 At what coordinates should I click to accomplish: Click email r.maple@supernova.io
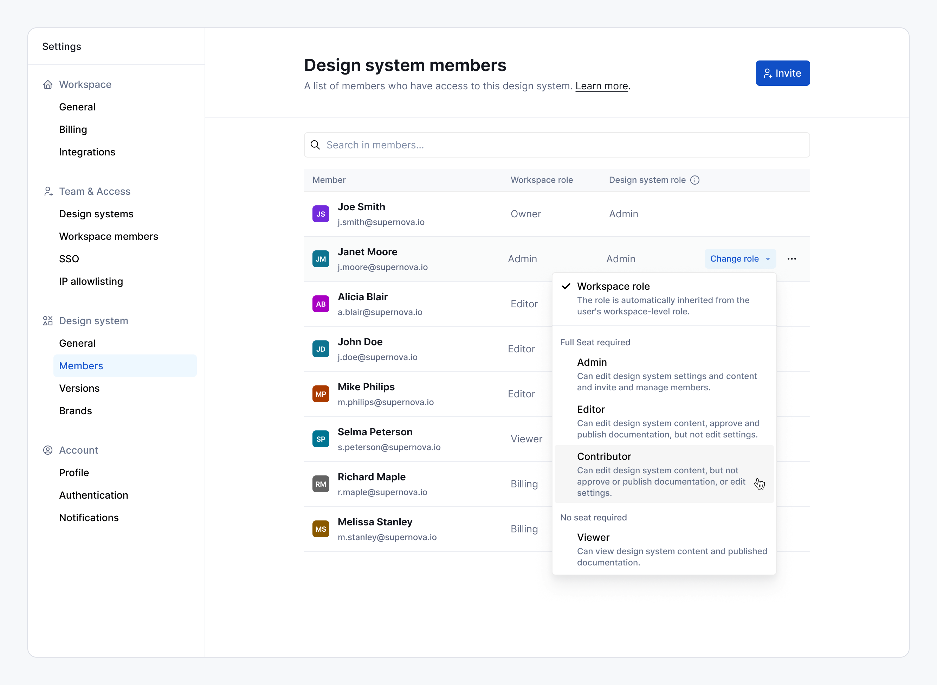pos(382,492)
